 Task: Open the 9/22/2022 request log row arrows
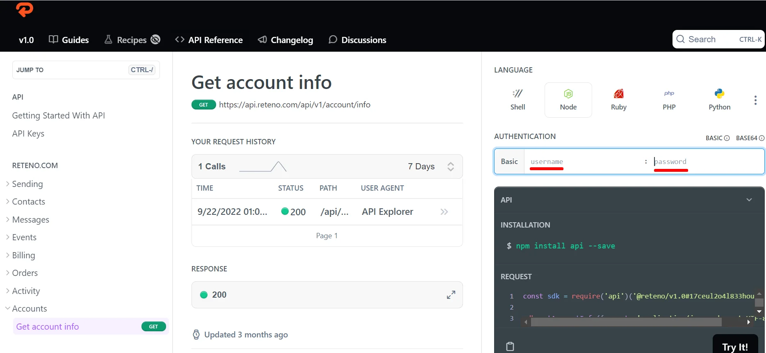pos(444,212)
